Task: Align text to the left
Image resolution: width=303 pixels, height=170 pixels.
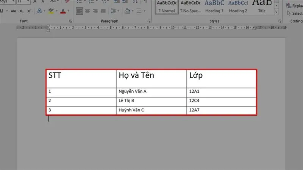Action: pyautogui.click(x=79, y=11)
